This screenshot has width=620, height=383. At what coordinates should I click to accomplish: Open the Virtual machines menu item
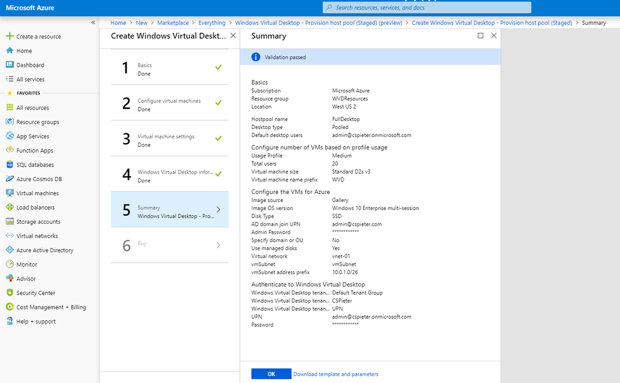point(38,193)
